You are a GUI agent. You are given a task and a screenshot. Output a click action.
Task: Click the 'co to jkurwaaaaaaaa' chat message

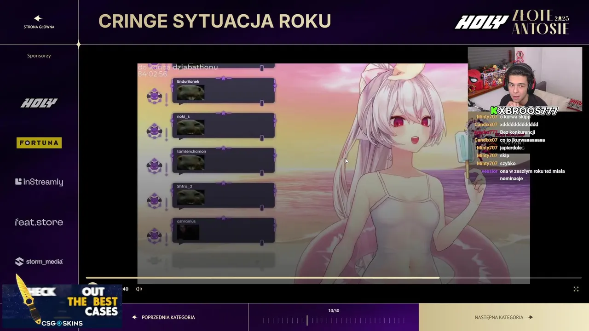click(x=522, y=140)
